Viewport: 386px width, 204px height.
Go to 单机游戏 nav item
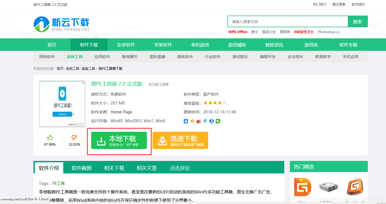click(x=200, y=45)
